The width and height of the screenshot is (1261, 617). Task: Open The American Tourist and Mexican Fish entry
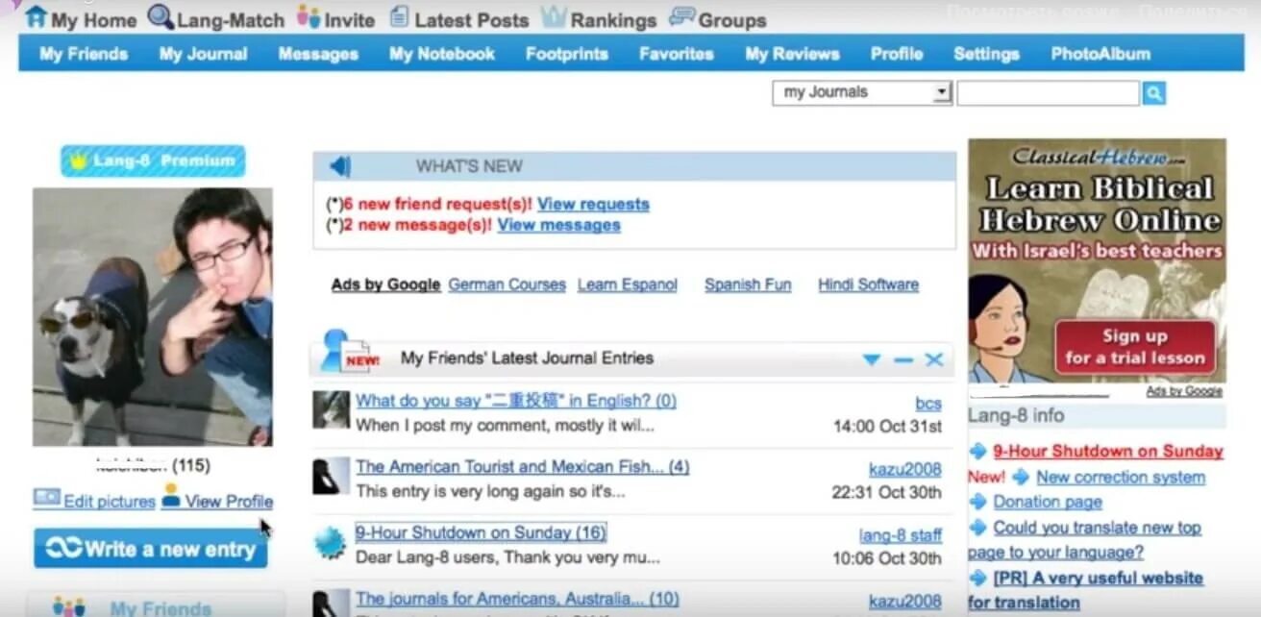click(x=522, y=467)
